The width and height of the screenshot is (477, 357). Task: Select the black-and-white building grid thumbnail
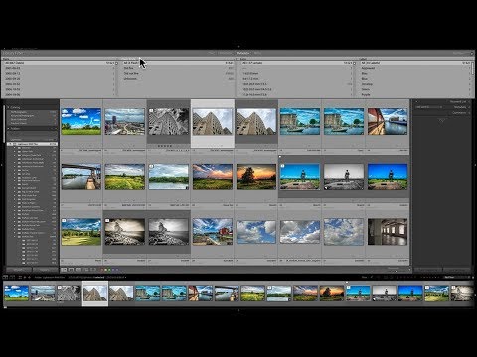coord(168,122)
